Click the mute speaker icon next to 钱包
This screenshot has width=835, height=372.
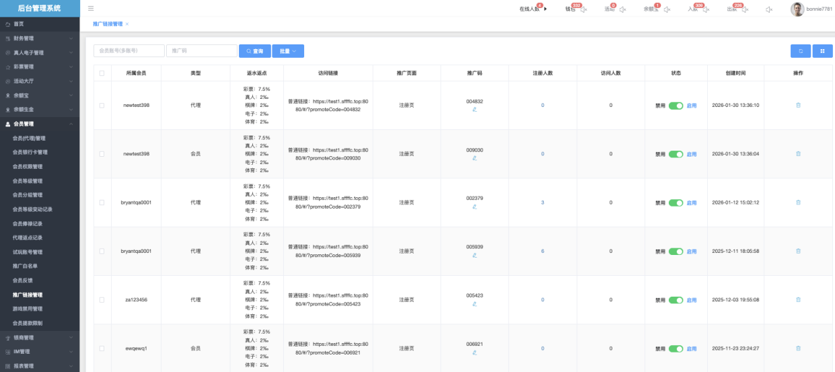(x=583, y=9)
